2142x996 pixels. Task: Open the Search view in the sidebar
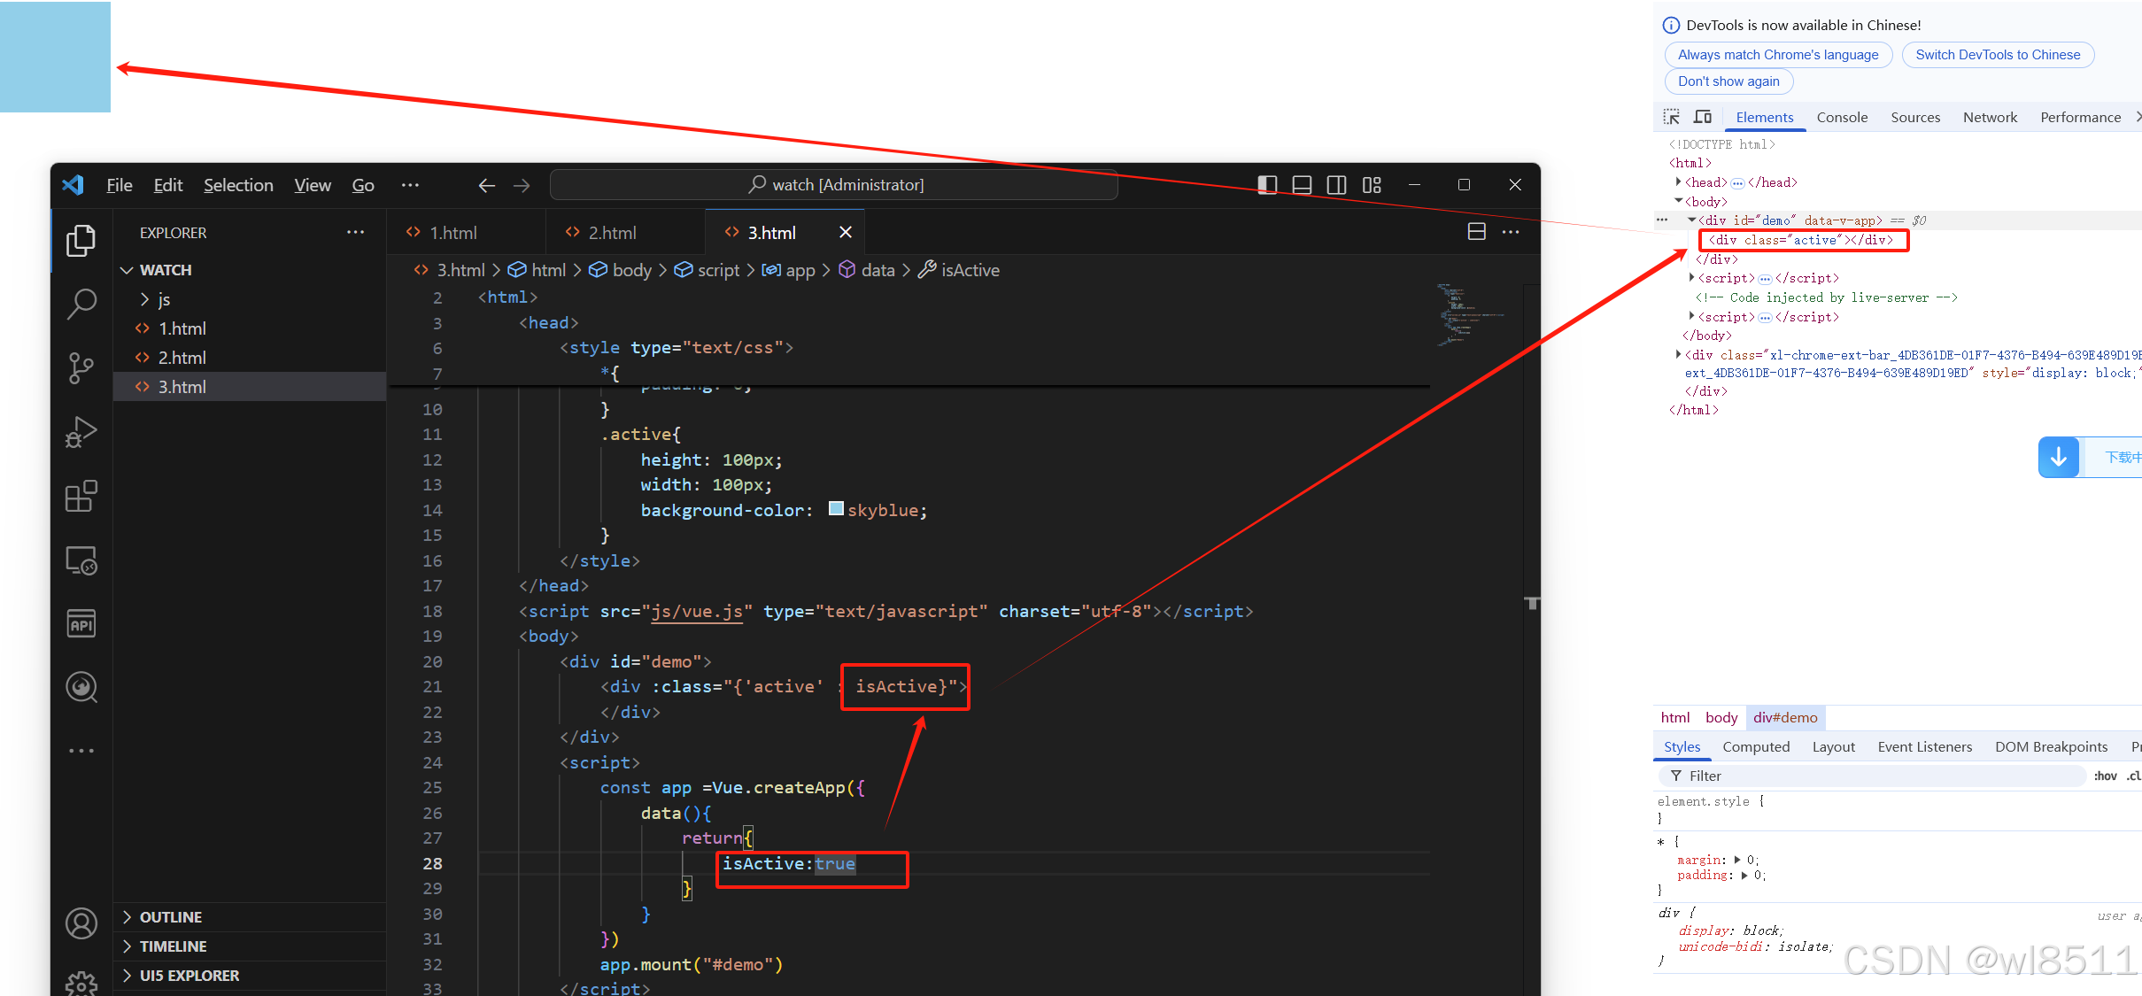(81, 303)
